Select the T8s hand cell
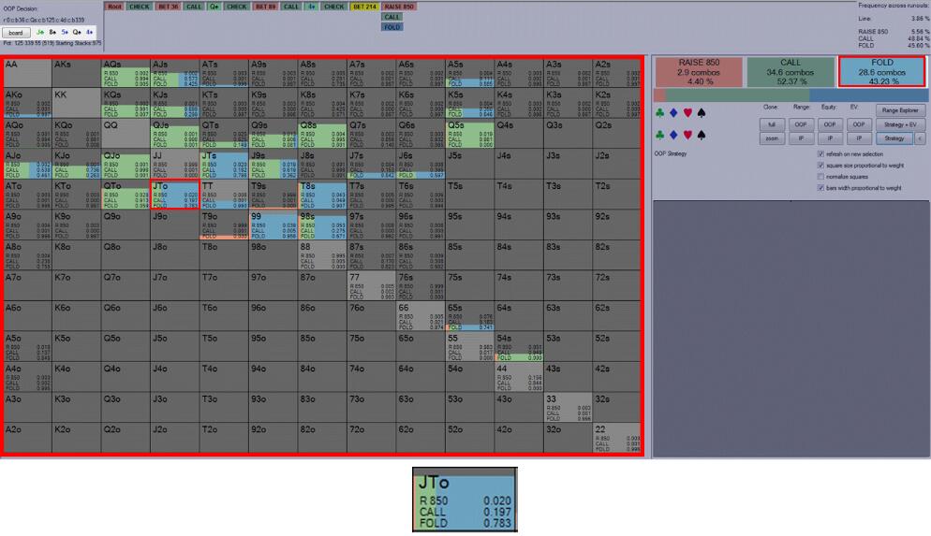 (x=322, y=195)
